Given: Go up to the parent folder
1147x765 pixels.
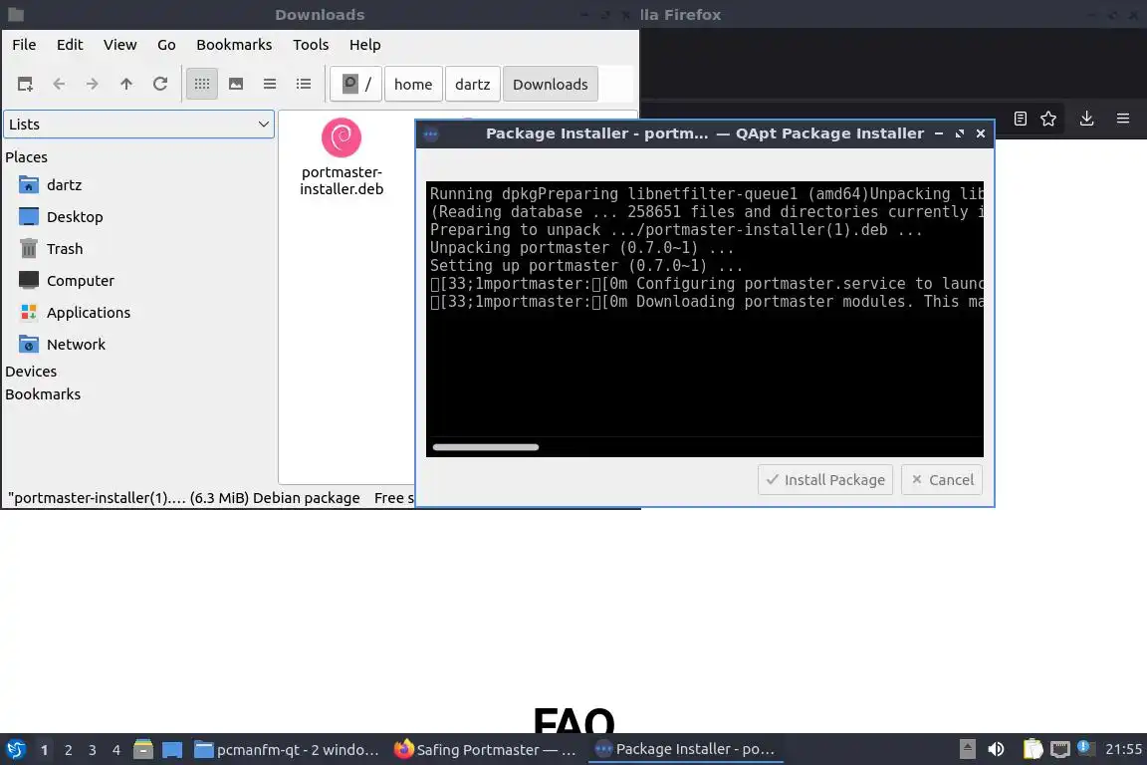Looking at the screenshot, I should 126,85.
